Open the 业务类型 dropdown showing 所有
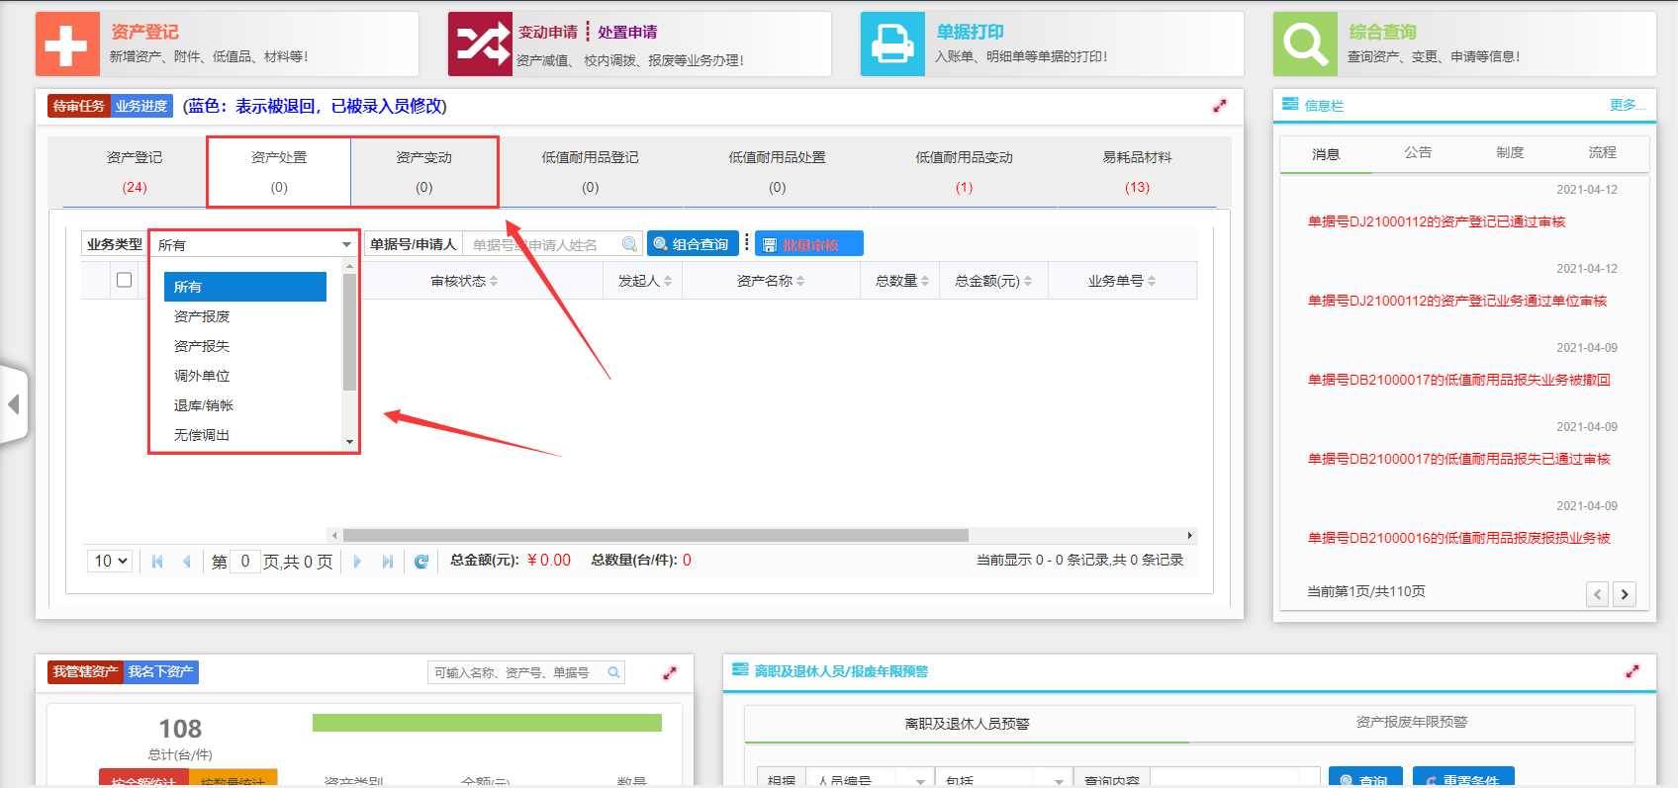The image size is (1678, 788). (x=253, y=244)
